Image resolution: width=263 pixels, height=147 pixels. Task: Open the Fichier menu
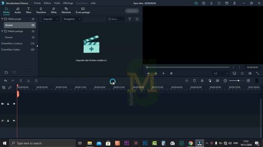(x=37, y=3)
